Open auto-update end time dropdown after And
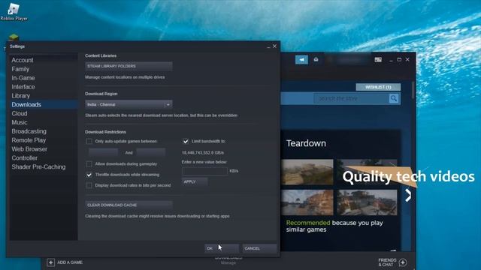Viewport: 481px width, 270px height. (x=151, y=152)
